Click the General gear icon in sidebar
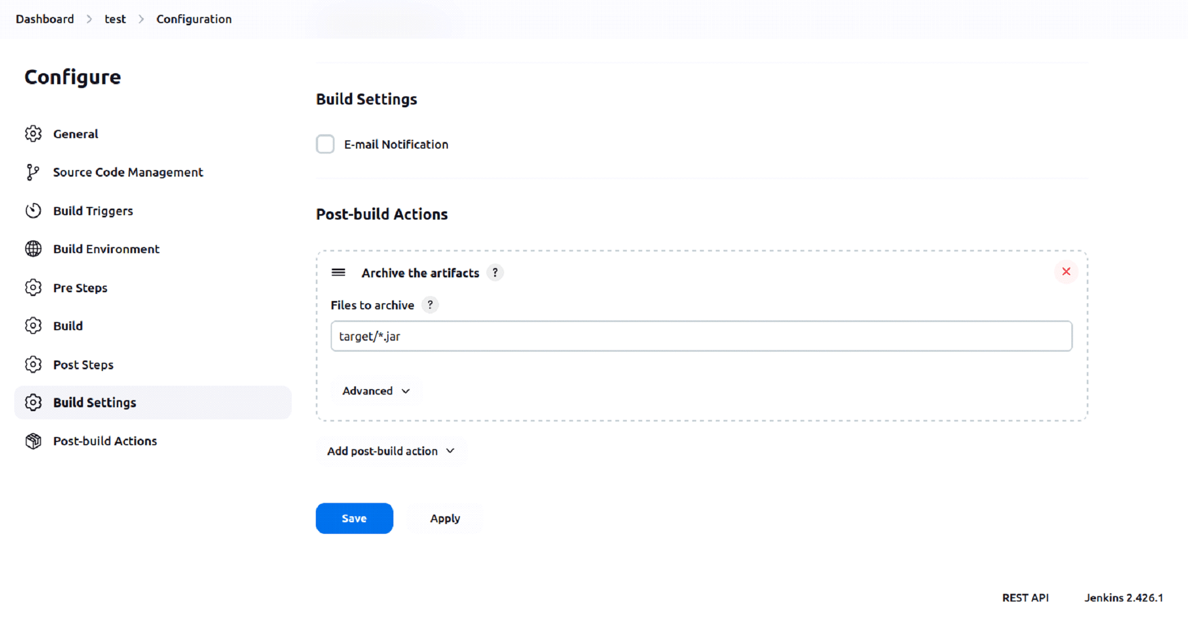Screen dimensions: 1188x623 33,134
